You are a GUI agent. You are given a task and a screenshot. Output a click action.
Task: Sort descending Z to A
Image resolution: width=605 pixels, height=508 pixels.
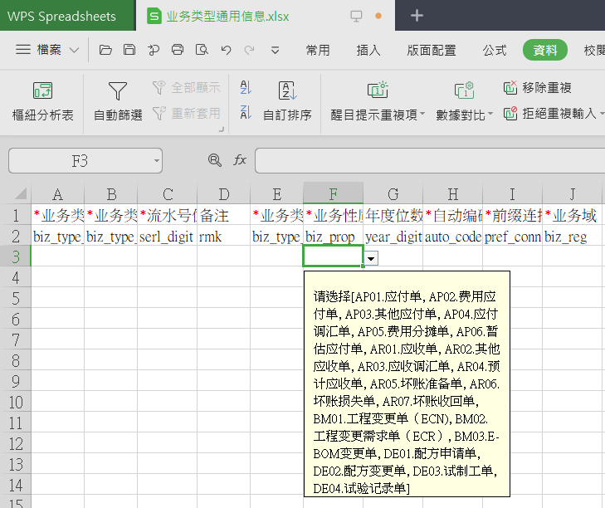(245, 113)
